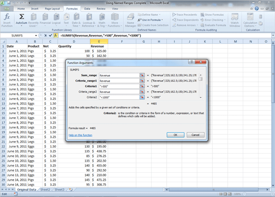
Task: Click Trace Dependents
Action: click(x=186, y=20)
